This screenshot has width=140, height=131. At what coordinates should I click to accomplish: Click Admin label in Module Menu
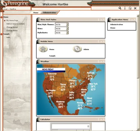86,49
